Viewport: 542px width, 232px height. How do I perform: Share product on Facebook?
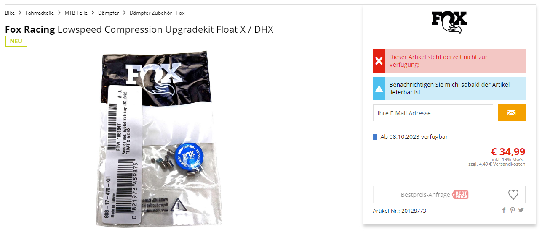tap(504, 210)
